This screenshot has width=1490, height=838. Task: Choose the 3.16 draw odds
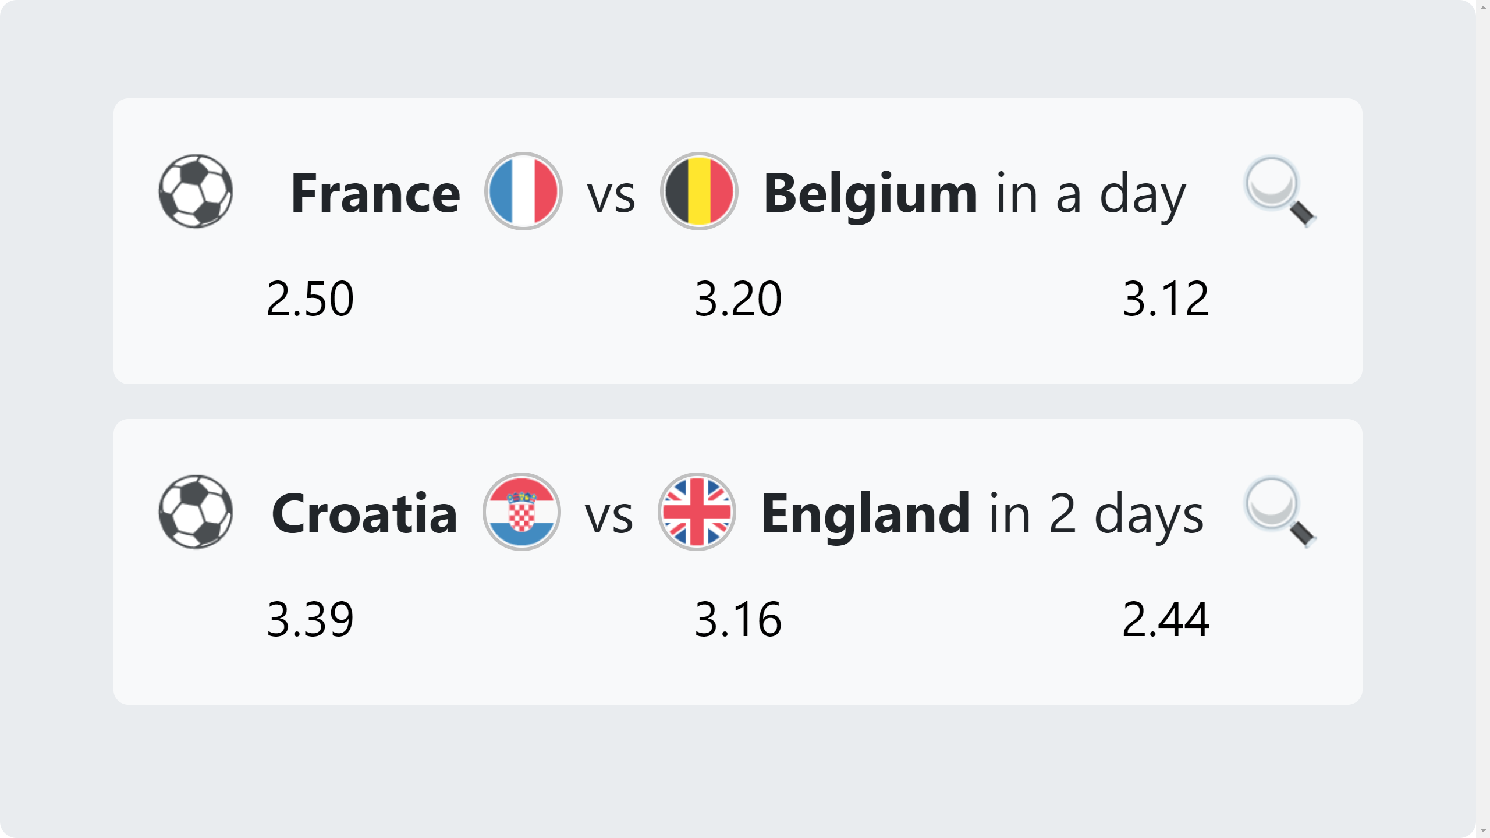tap(738, 619)
